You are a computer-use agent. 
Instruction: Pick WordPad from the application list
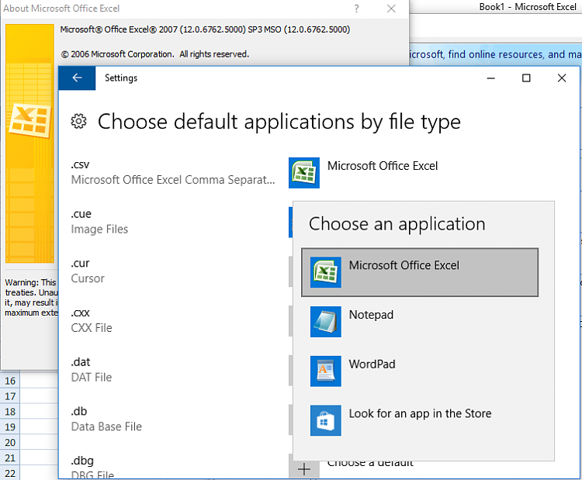tap(420, 371)
